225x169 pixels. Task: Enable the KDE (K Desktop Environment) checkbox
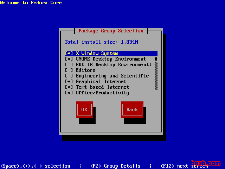pyautogui.click(x=69, y=65)
